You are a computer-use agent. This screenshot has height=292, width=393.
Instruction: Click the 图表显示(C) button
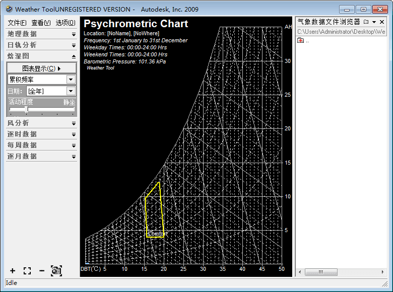pos(41,68)
